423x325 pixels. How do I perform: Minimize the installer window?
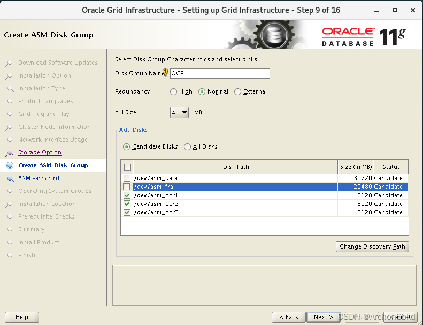coord(376,11)
